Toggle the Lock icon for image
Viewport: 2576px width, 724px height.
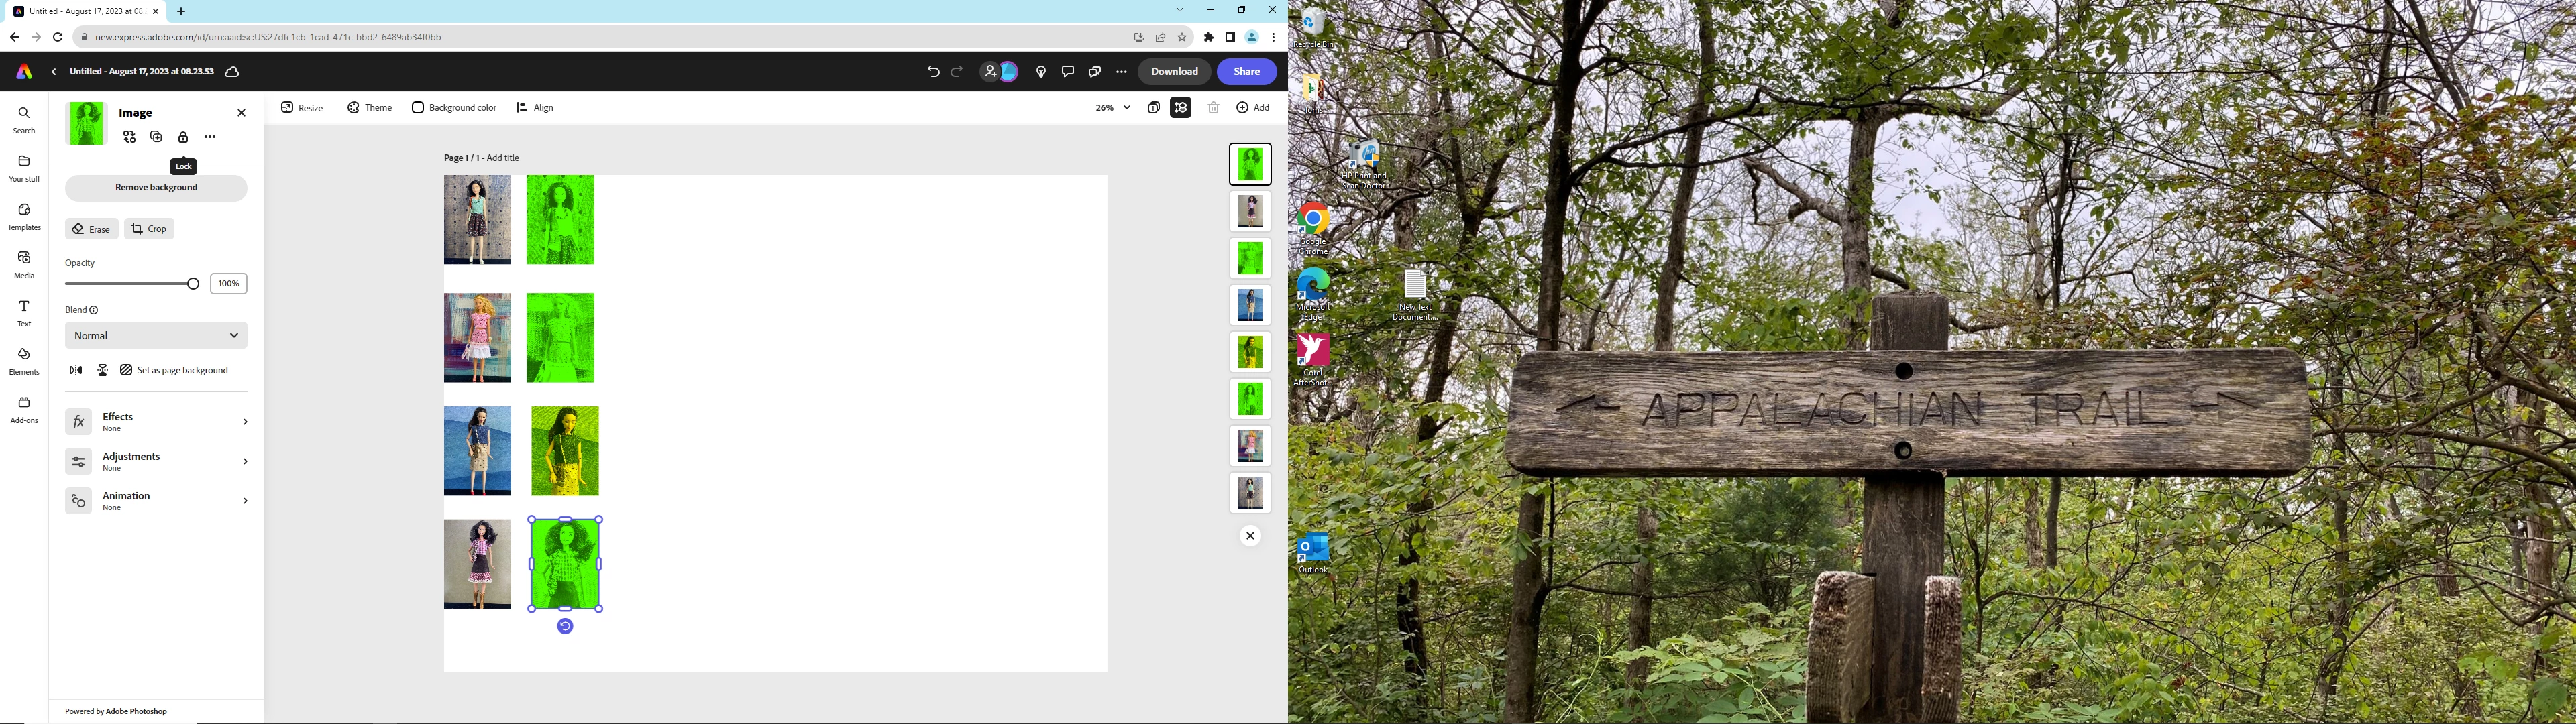(183, 138)
